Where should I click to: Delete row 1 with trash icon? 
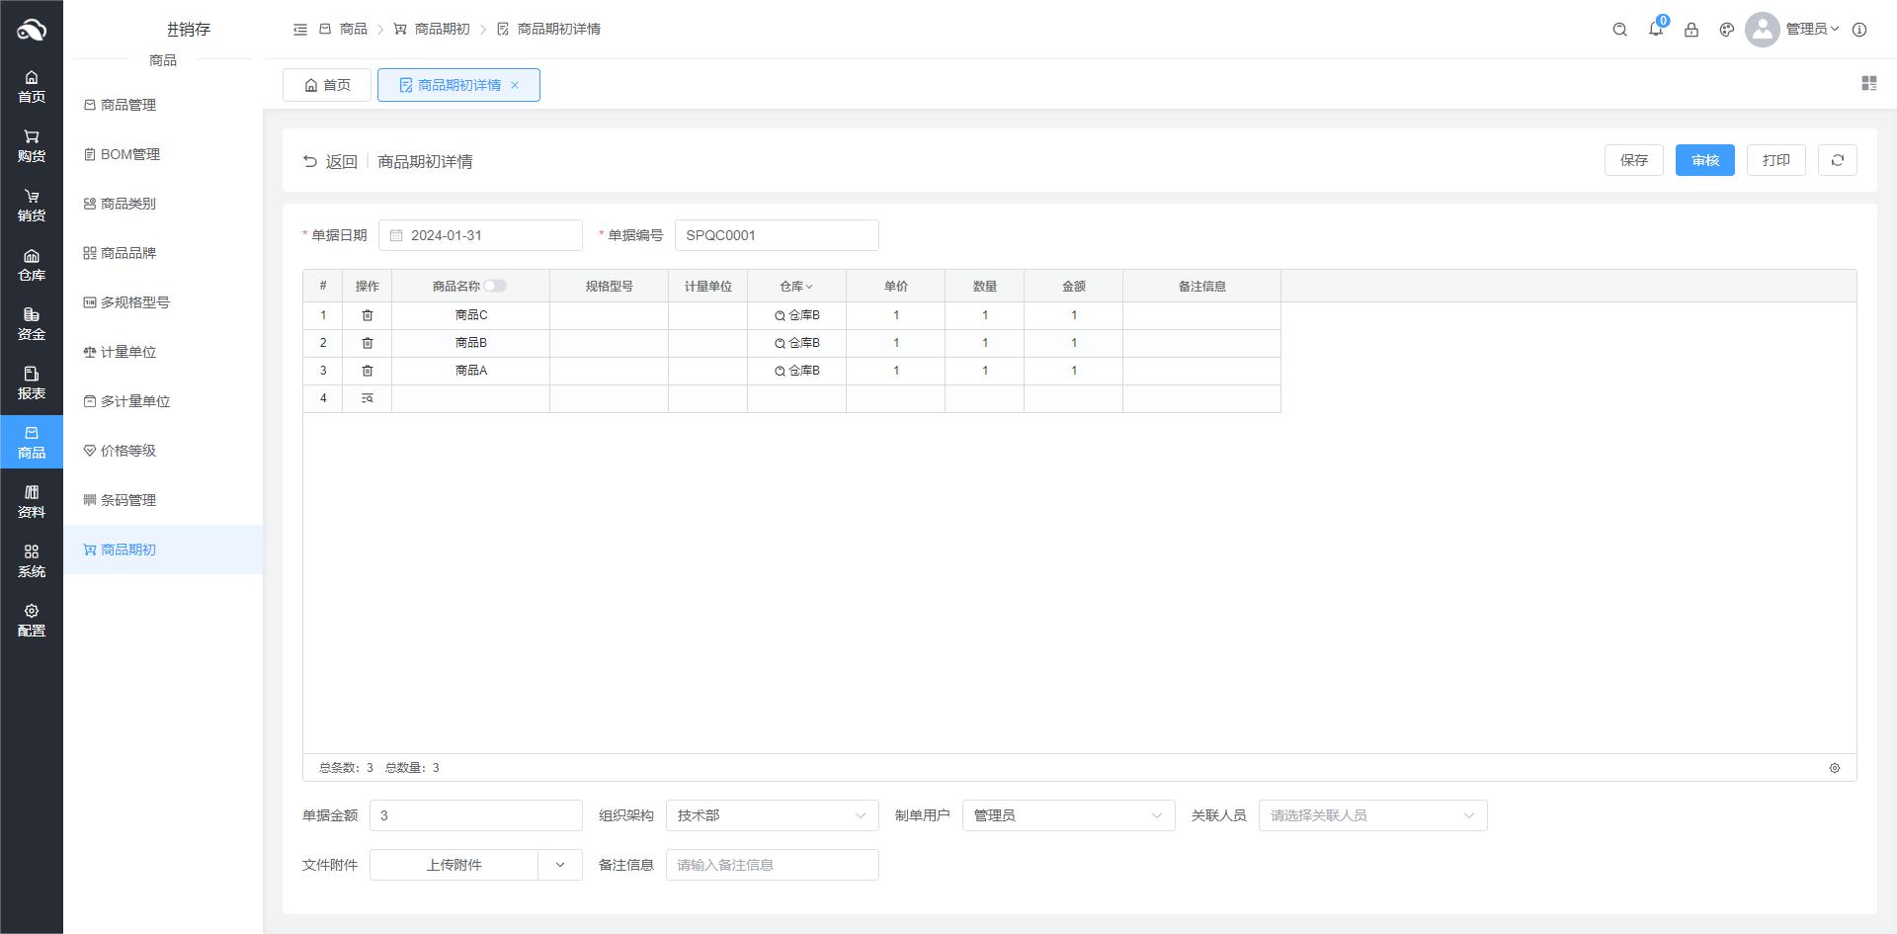[368, 315]
